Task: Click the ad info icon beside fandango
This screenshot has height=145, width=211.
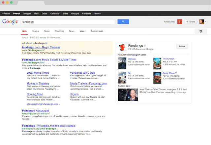Action: (x=46, y=43)
